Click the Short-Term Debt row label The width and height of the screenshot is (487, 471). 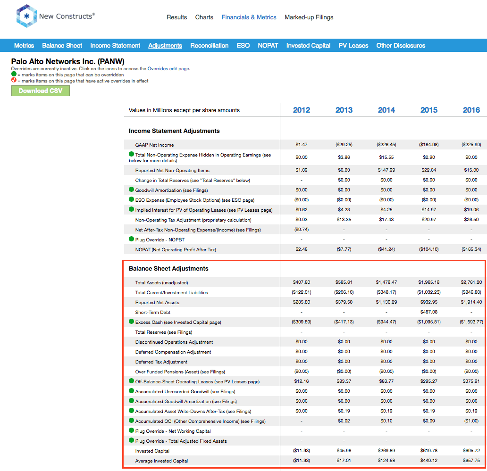click(x=153, y=313)
